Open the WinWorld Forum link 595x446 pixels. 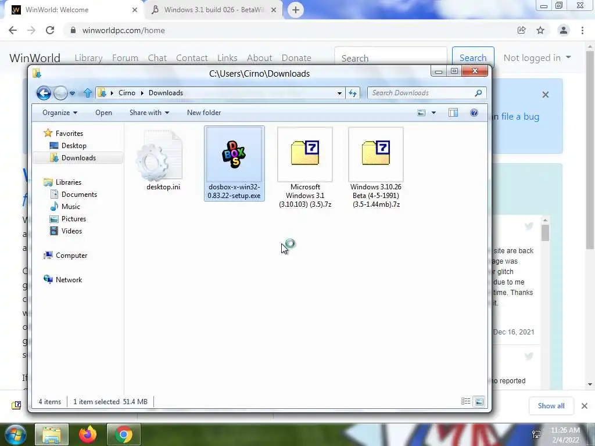coord(126,58)
